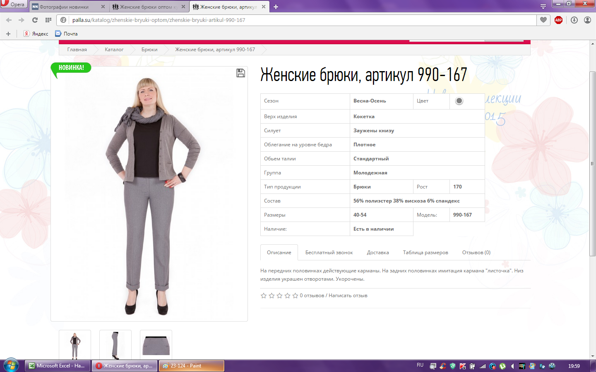Screen dimensions: 596x372
Task: Open the Яндекс bookmark
Action: 36,34
